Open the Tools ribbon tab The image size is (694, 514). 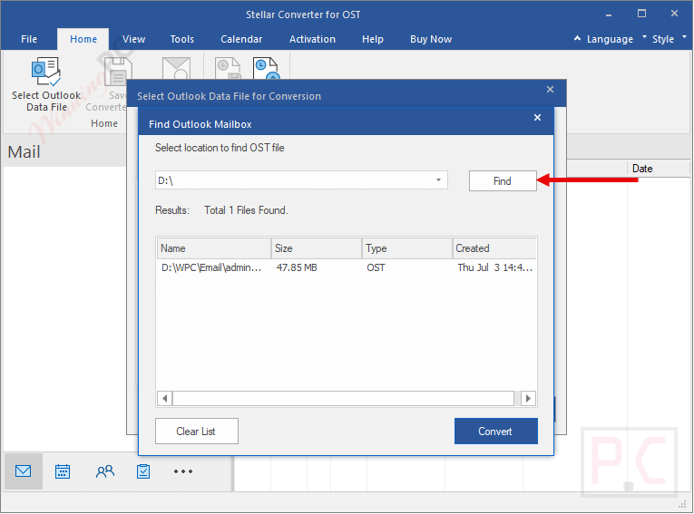tap(182, 39)
